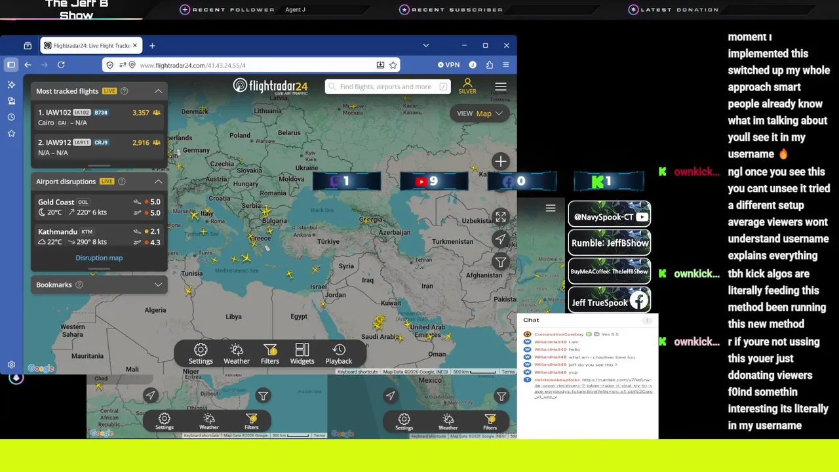Image resolution: width=839 pixels, height=472 pixels.
Task: Go back in the browser
Action: click(x=28, y=65)
